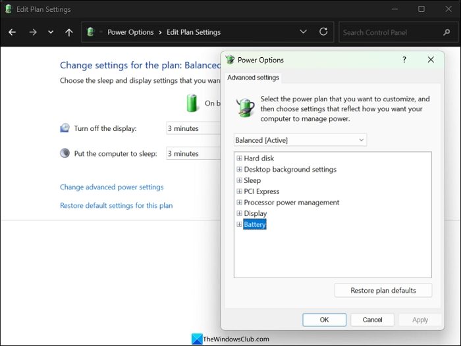This screenshot has width=461, height=346.
Task: Click Edit Plan Settings window title icon
Action: [9, 9]
